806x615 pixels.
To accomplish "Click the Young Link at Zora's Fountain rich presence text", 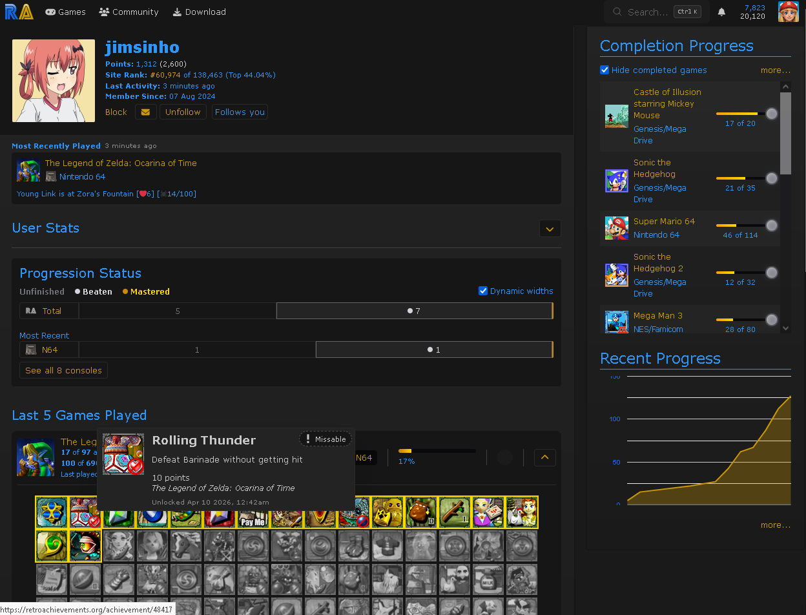I will (x=107, y=193).
